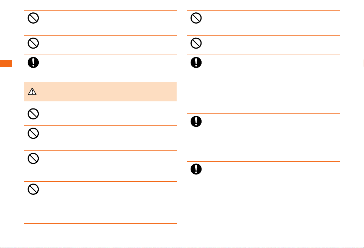
Task: Click the second prohibition icon in left column
Action: (x=33, y=43)
